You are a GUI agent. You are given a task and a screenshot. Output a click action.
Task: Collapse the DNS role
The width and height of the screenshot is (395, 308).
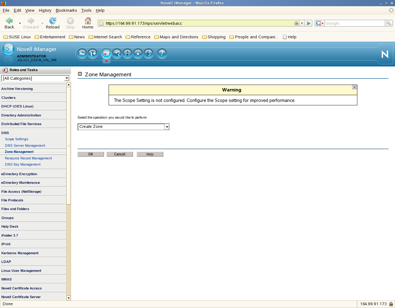point(5,133)
